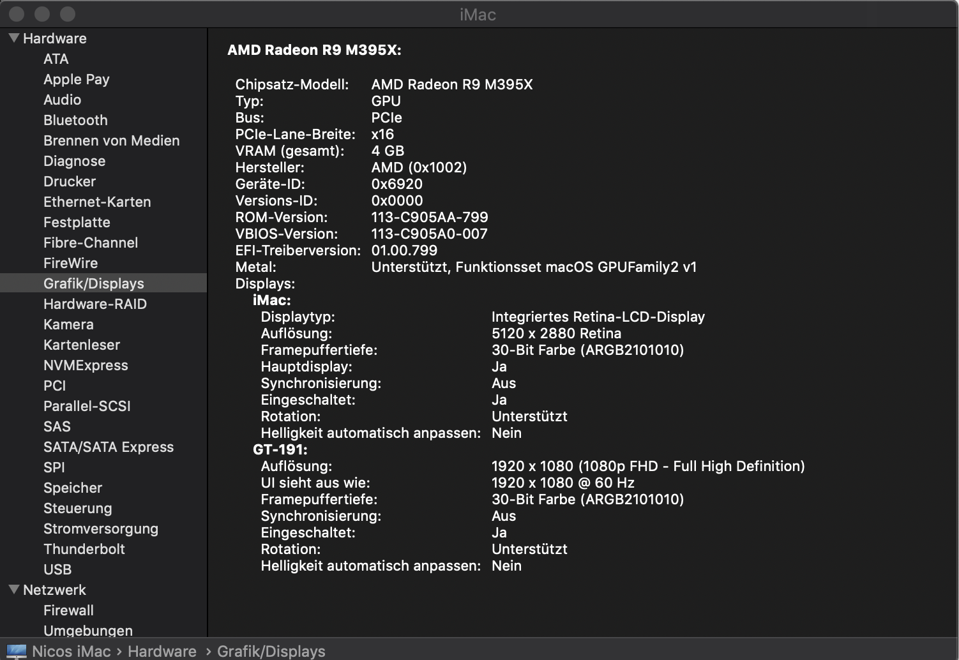
Task: Select the Diagnose entry
Action: click(x=74, y=161)
